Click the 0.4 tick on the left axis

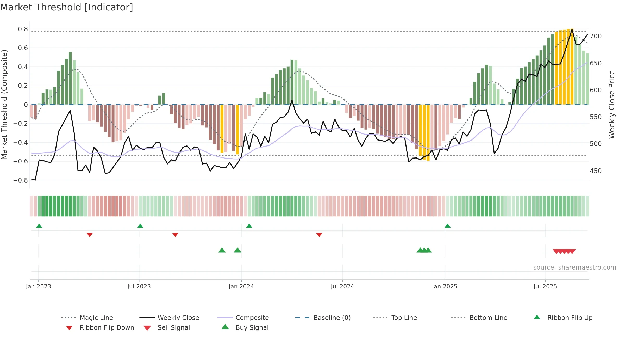pos(23,67)
